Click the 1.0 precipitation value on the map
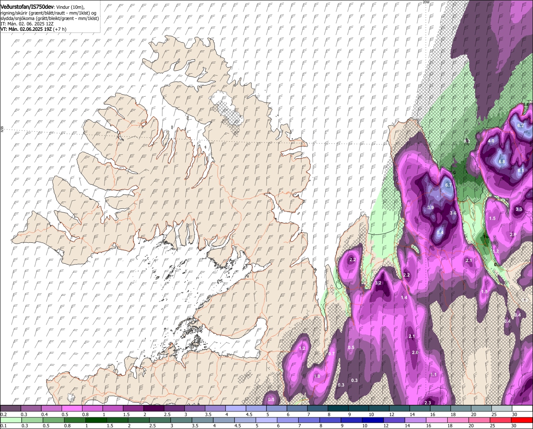The image size is (533, 429). pos(317,376)
